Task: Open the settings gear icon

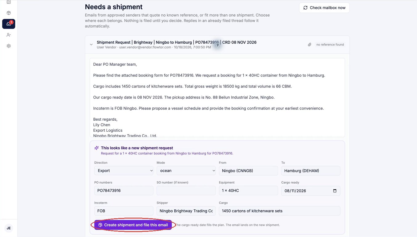Action: pos(9,46)
